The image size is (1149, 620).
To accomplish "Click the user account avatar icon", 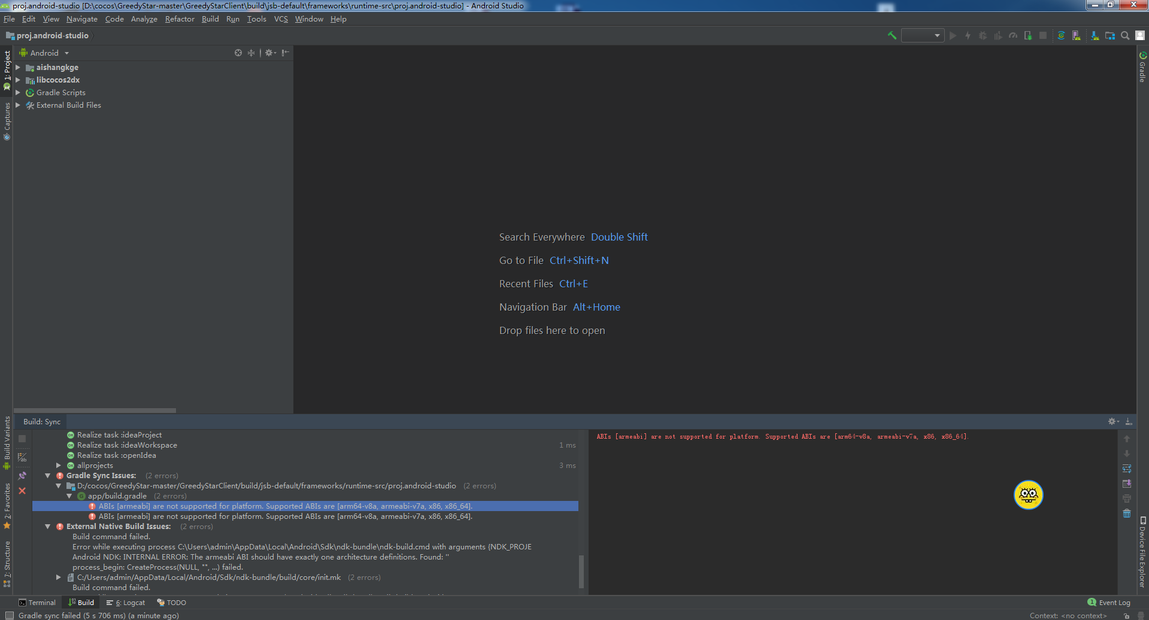I will coord(1140,36).
